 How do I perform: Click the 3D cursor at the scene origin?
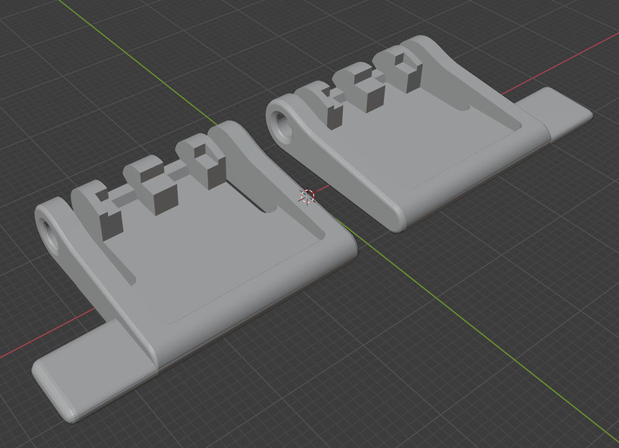point(307,197)
